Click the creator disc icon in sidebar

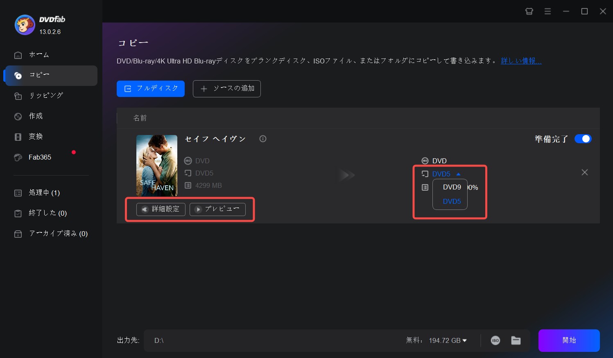[18, 117]
